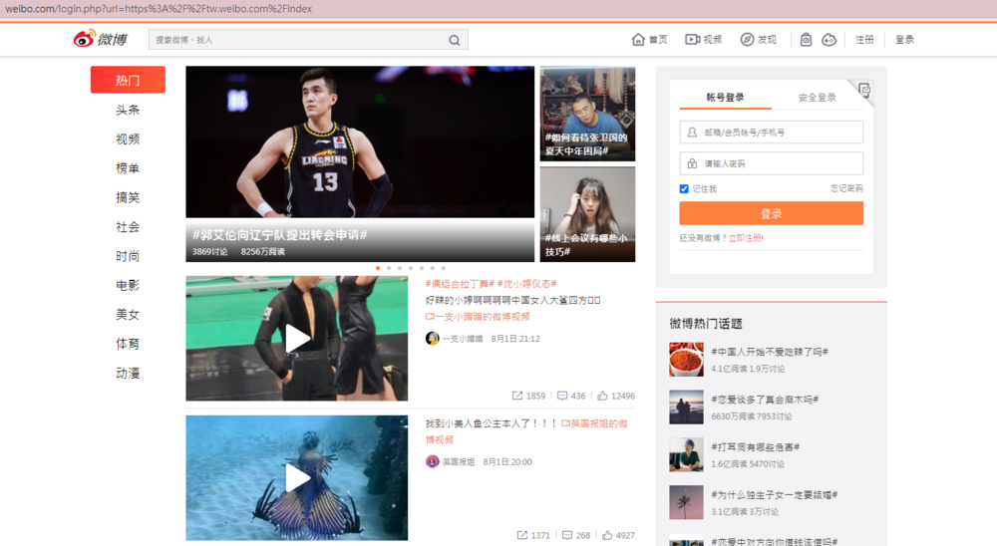Open 视频 in the top navigation

(704, 40)
